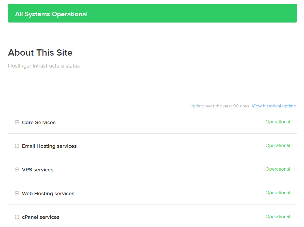Expand Email Hosting services plus icon
The image size is (304, 227).
pos(17,146)
